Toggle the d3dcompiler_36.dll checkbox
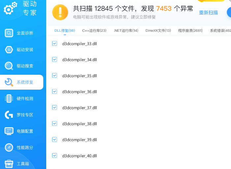This screenshot has height=169, width=231. pyautogui.click(x=54, y=92)
